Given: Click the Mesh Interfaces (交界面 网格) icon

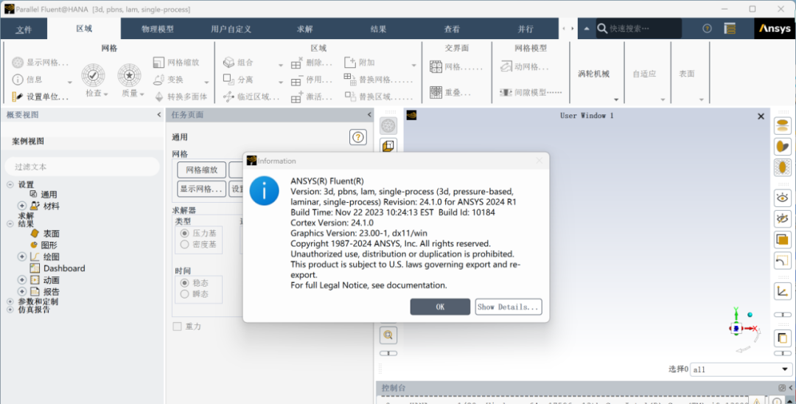Looking at the screenshot, I should [x=436, y=66].
